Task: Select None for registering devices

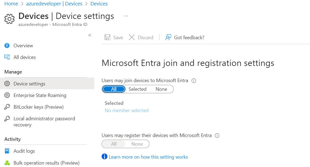Action: coord(137,144)
